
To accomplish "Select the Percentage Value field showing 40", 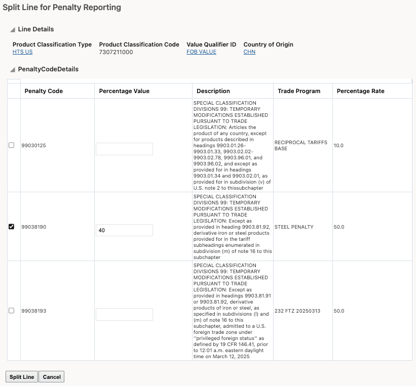I will tap(124, 230).
